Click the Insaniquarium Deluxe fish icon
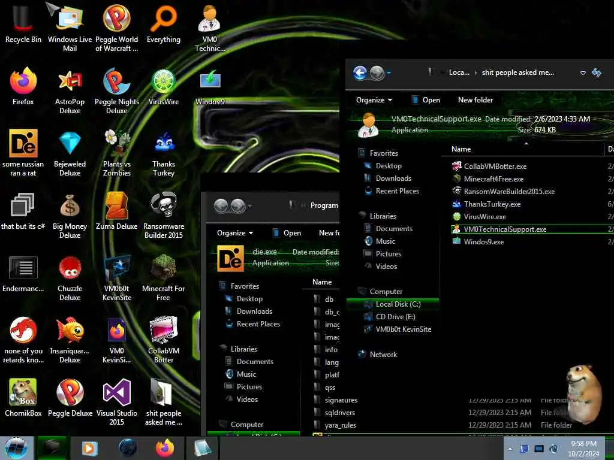The height and width of the screenshot is (460, 614). [70, 340]
